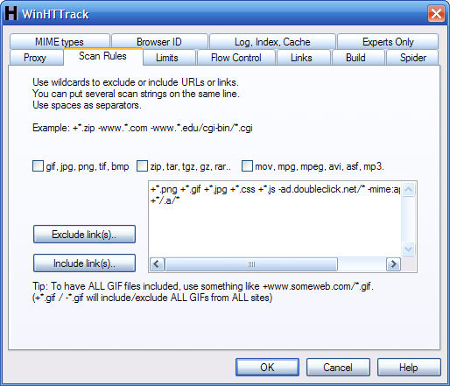Viewport: 450px width, 386px height.
Task: Check the zip, tar, tgz, gz, rar box
Action: [x=142, y=166]
